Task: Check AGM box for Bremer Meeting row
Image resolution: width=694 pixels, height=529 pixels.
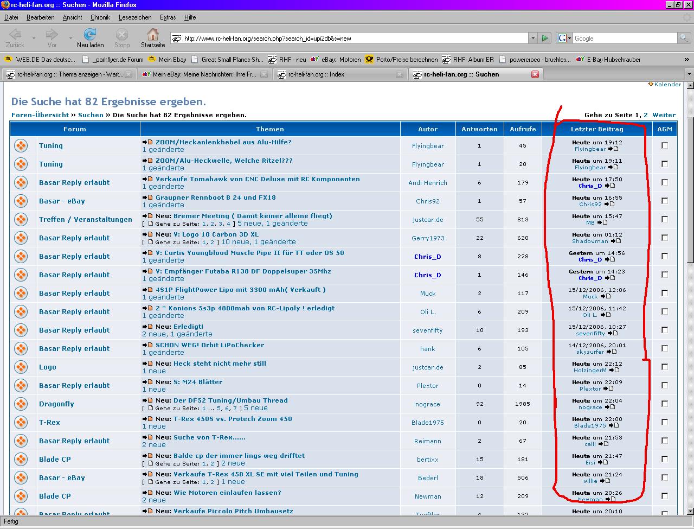Action: click(665, 219)
